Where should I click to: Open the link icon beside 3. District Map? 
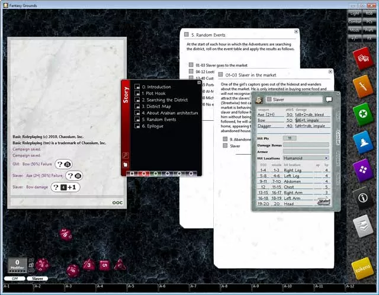pyautogui.click(x=137, y=106)
